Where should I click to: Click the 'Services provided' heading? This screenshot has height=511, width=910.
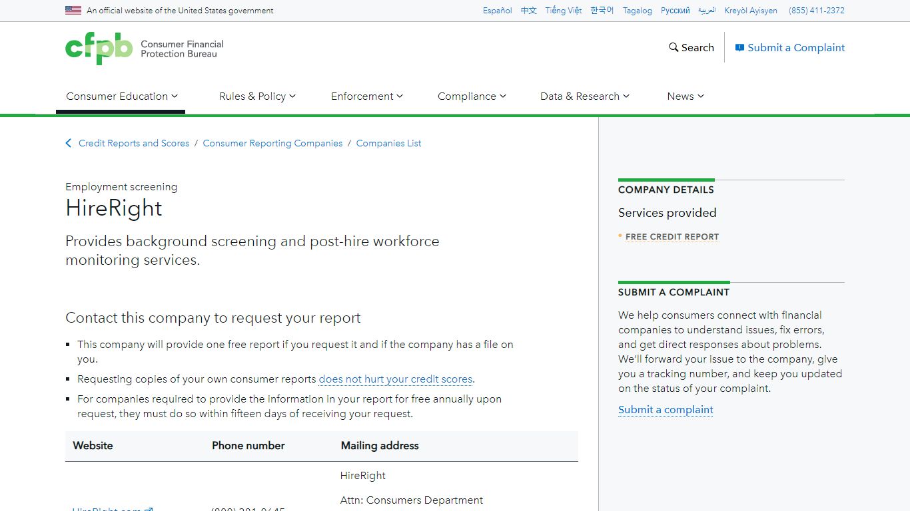pyautogui.click(x=668, y=213)
